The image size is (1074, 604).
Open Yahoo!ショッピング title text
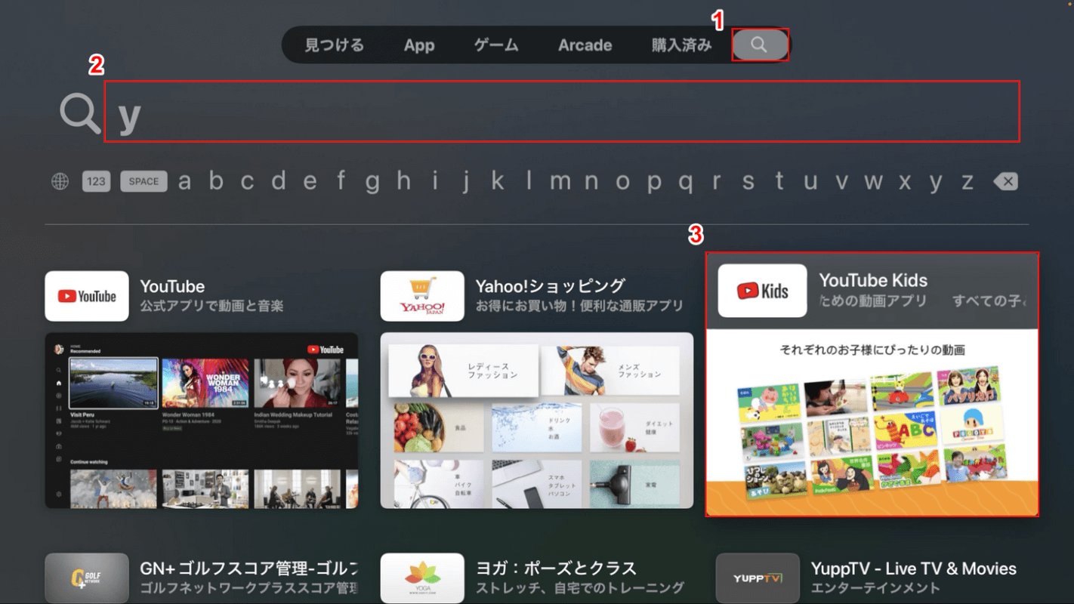click(550, 286)
